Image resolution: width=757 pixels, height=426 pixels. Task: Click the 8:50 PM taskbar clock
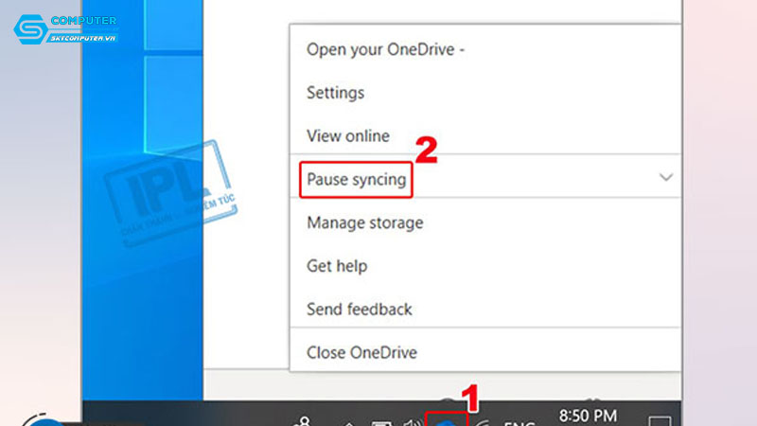tap(588, 416)
